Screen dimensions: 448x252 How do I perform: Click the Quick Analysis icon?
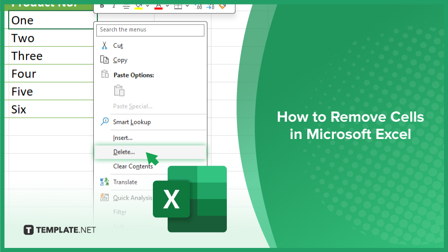[104, 197]
